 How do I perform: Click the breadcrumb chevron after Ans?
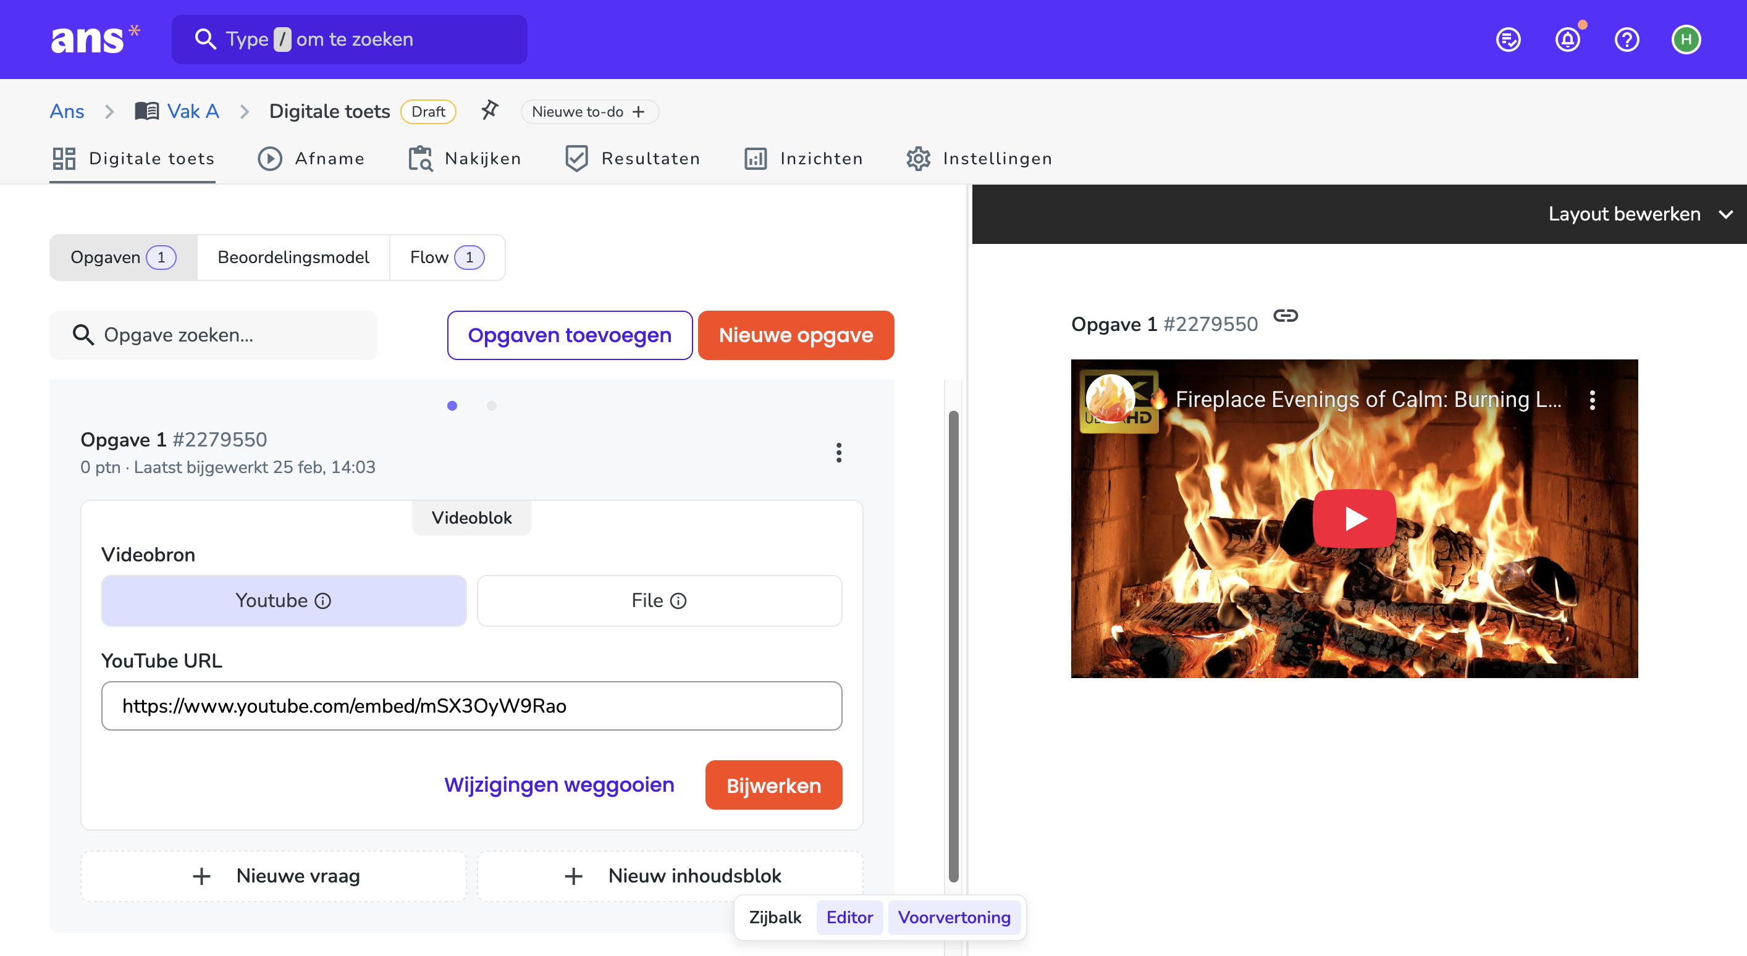[x=109, y=111]
